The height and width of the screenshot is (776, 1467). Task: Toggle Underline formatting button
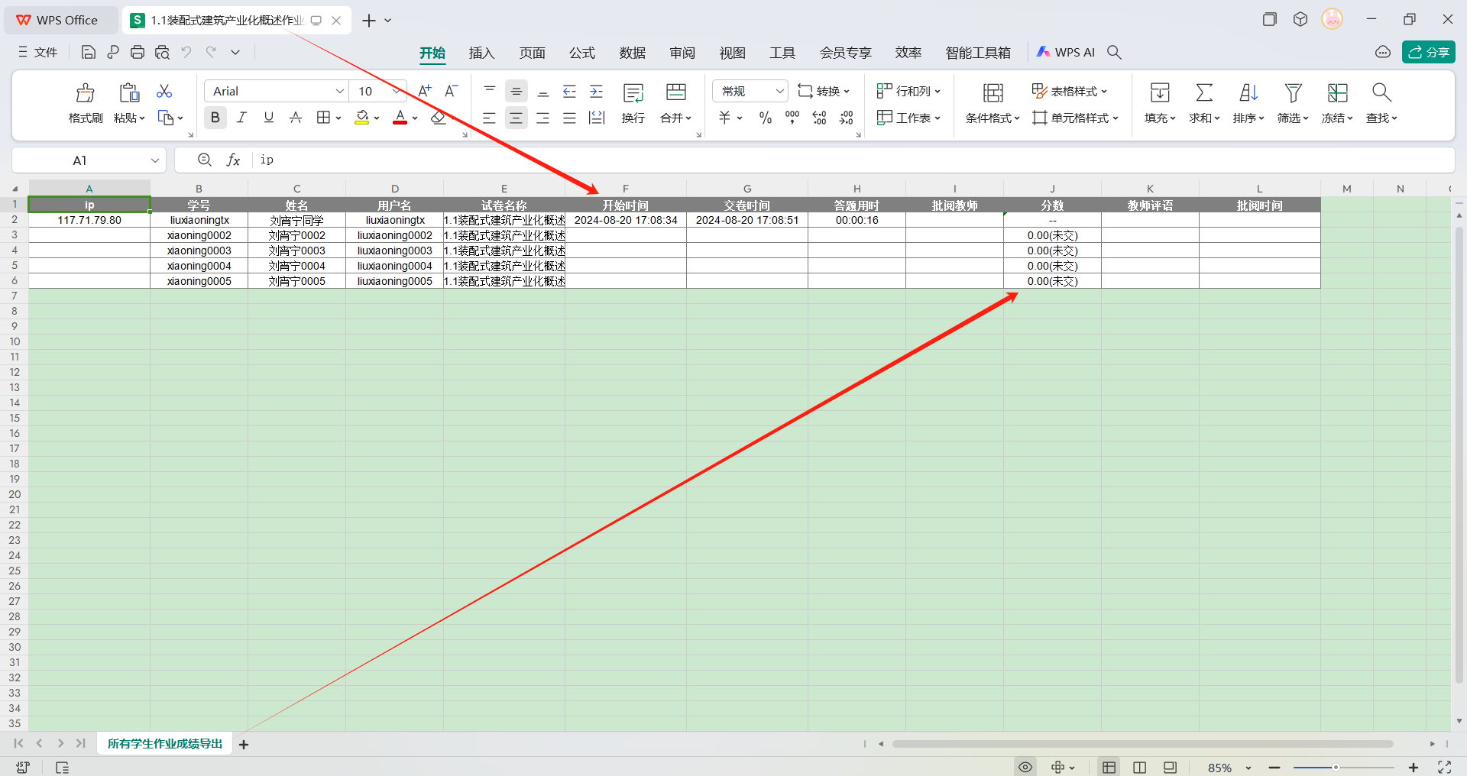coord(268,118)
